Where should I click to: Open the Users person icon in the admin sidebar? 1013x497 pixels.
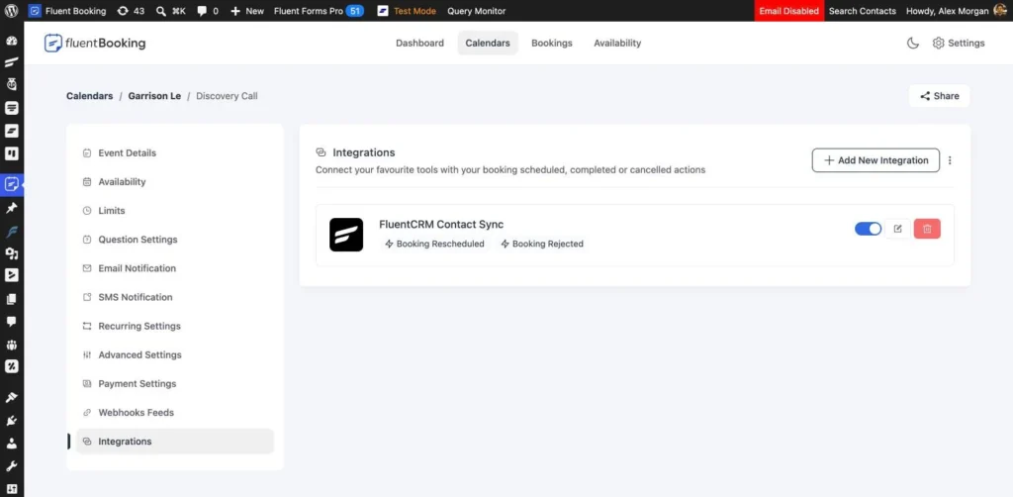tap(12, 444)
